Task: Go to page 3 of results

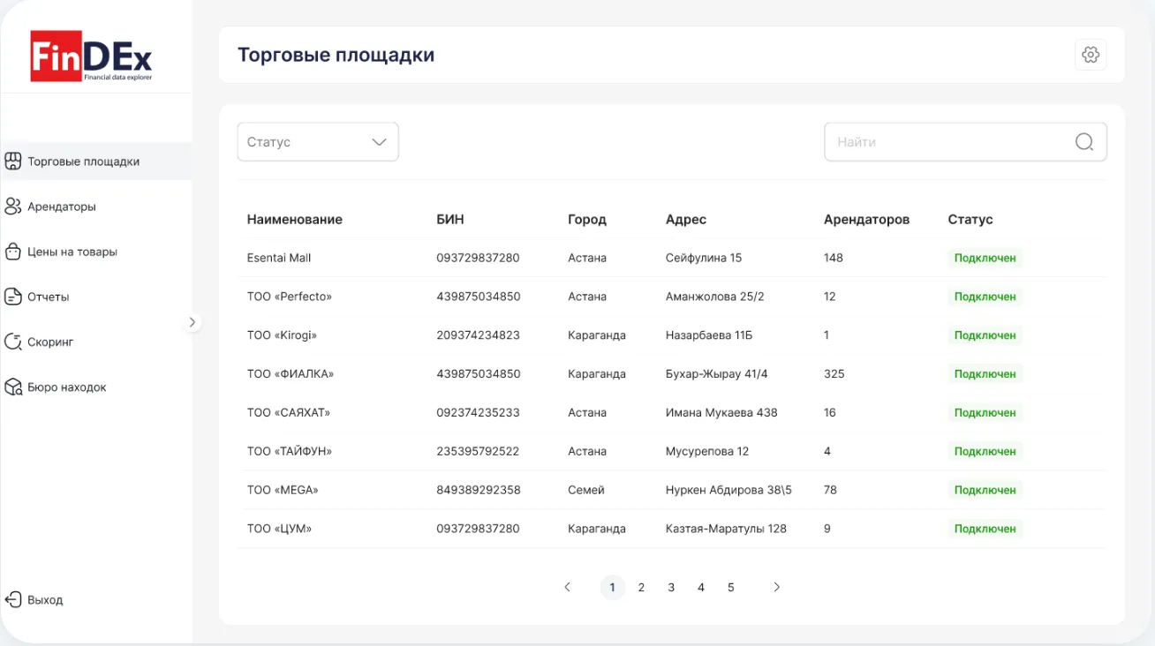Action: (x=671, y=588)
